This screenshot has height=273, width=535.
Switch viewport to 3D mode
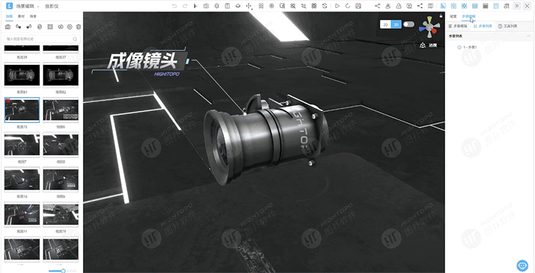pos(396,25)
